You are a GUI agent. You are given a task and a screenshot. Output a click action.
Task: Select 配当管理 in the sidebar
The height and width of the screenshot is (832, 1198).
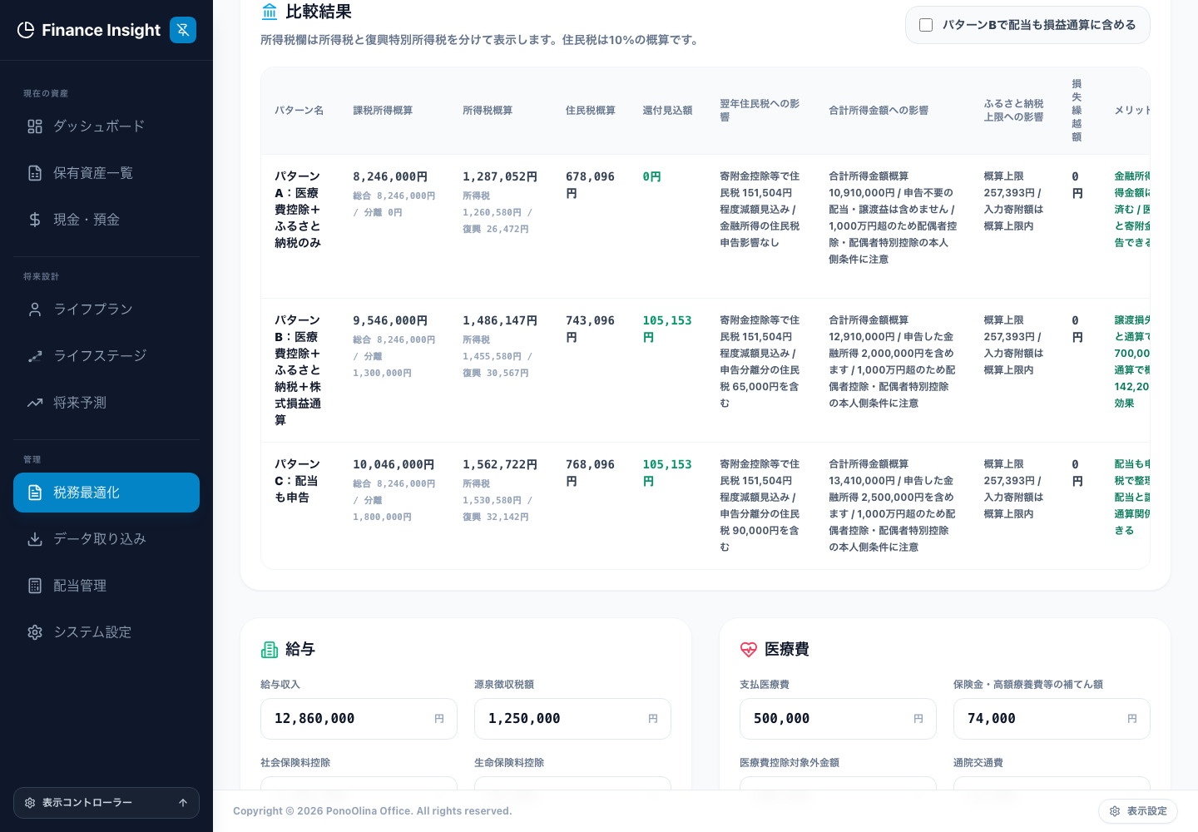106,586
